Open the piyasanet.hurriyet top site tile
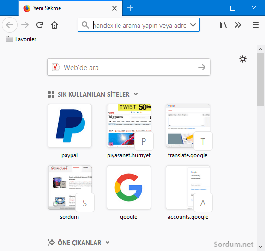The width and height of the screenshot is (265, 251). click(x=129, y=126)
